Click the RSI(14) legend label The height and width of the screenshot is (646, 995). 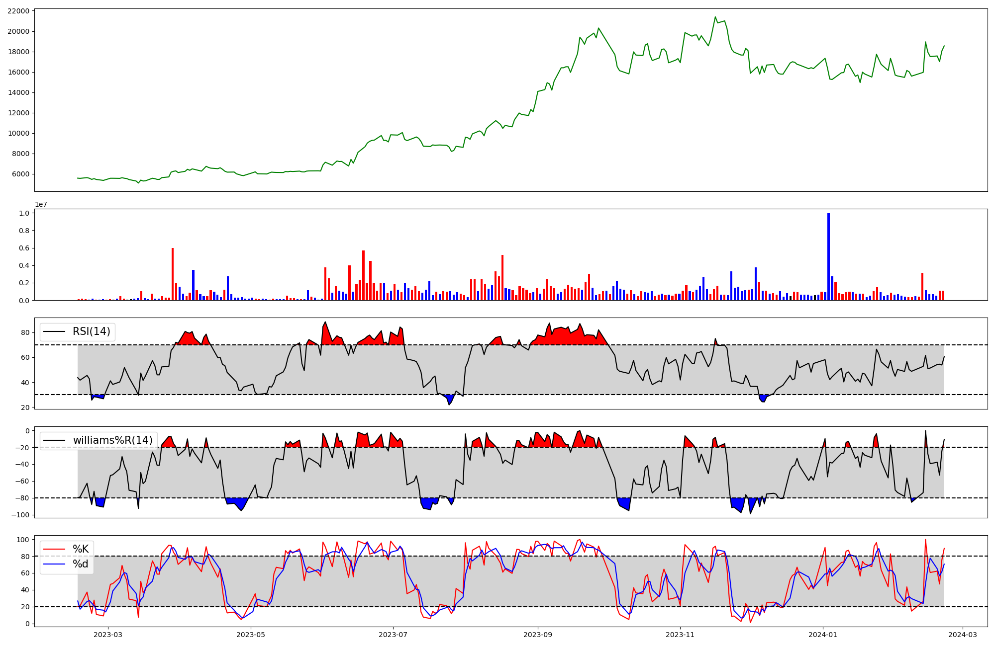click(x=91, y=331)
